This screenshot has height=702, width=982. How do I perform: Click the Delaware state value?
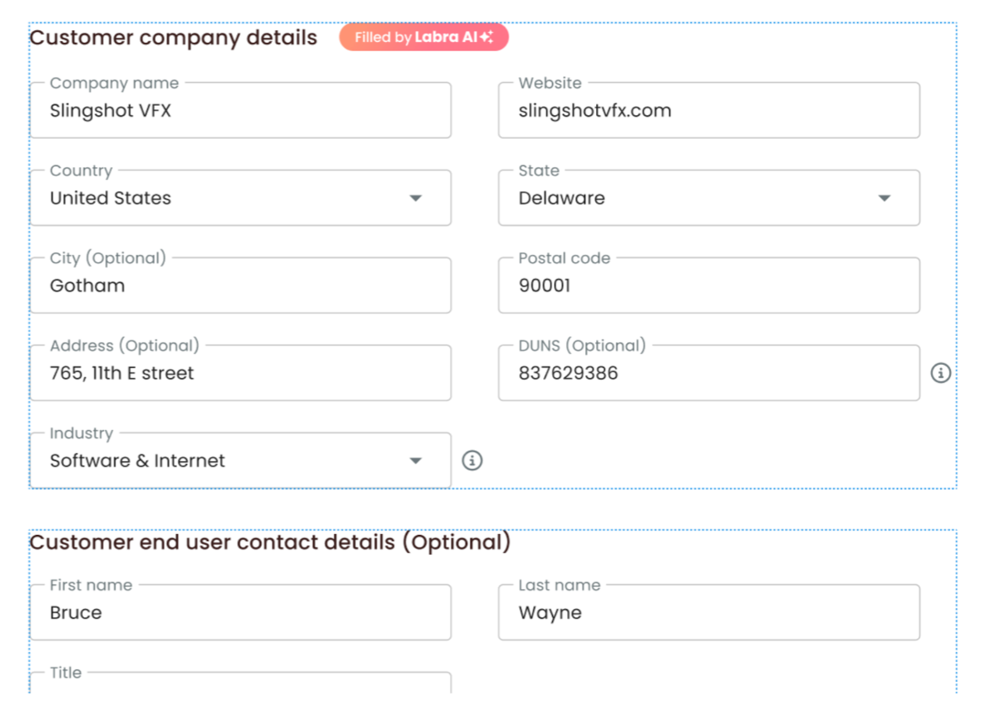[x=562, y=198]
